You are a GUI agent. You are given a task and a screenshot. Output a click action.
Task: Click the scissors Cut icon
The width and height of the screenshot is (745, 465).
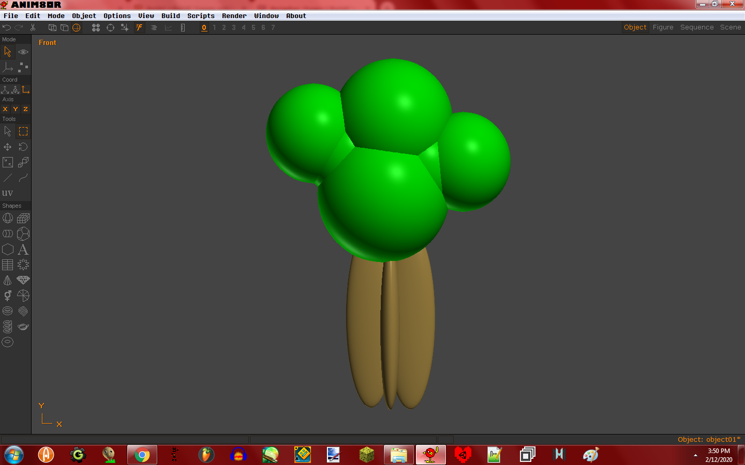pyautogui.click(x=33, y=27)
